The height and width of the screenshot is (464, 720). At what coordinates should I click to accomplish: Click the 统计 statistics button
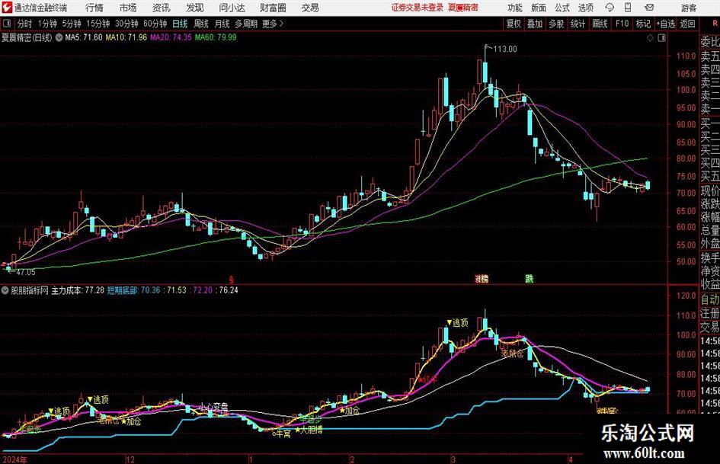coord(578,24)
